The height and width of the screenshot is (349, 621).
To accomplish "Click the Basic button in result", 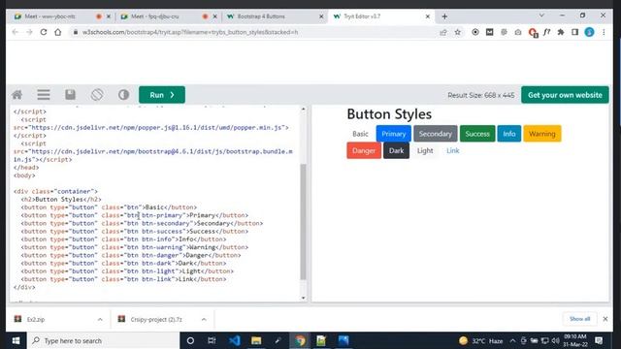I will point(360,134).
